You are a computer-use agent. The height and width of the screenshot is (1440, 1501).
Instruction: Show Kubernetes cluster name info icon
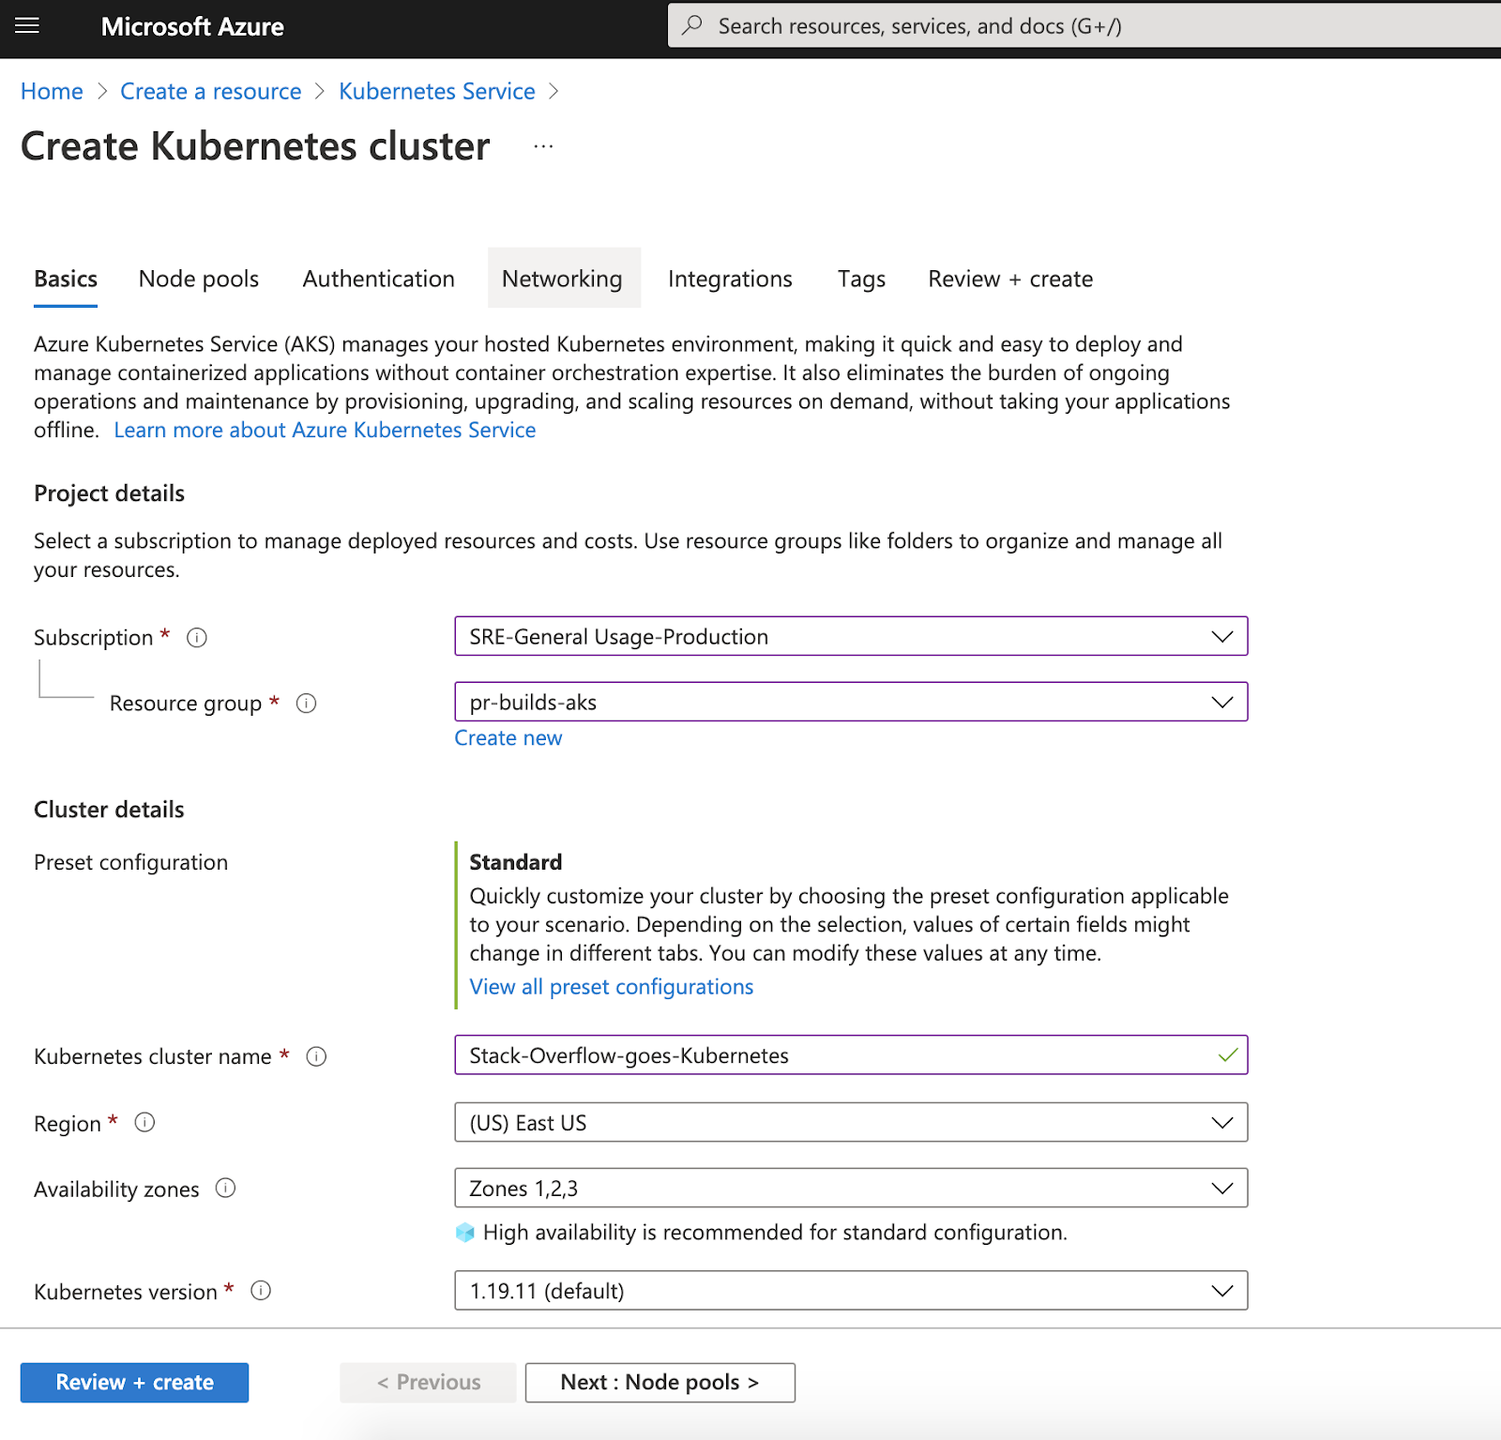pos(317,1056)
